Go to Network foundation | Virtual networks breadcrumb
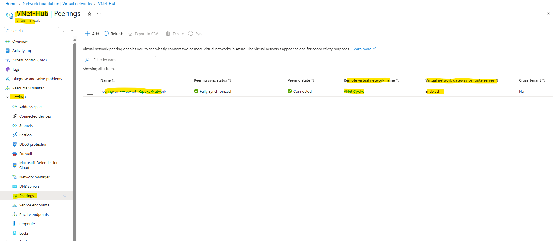Screen dimensions: 557x241 [x=57, y=4]
